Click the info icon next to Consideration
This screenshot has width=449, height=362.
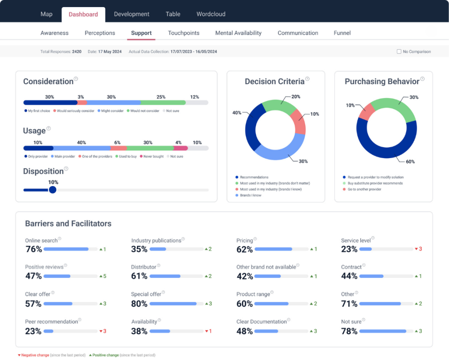pyautogui.click(x=76, y=79)
